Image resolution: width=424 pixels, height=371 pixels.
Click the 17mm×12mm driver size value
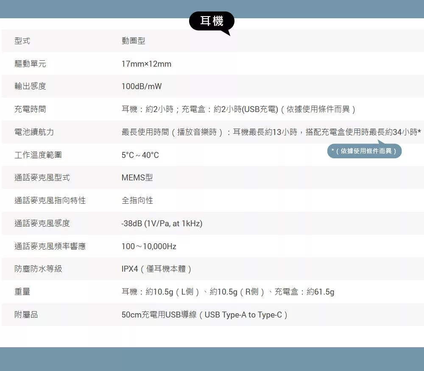click(146, 64)
